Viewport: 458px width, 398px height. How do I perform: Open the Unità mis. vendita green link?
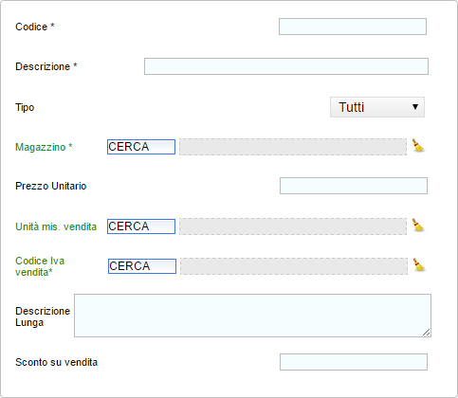(x=56, y=226)
